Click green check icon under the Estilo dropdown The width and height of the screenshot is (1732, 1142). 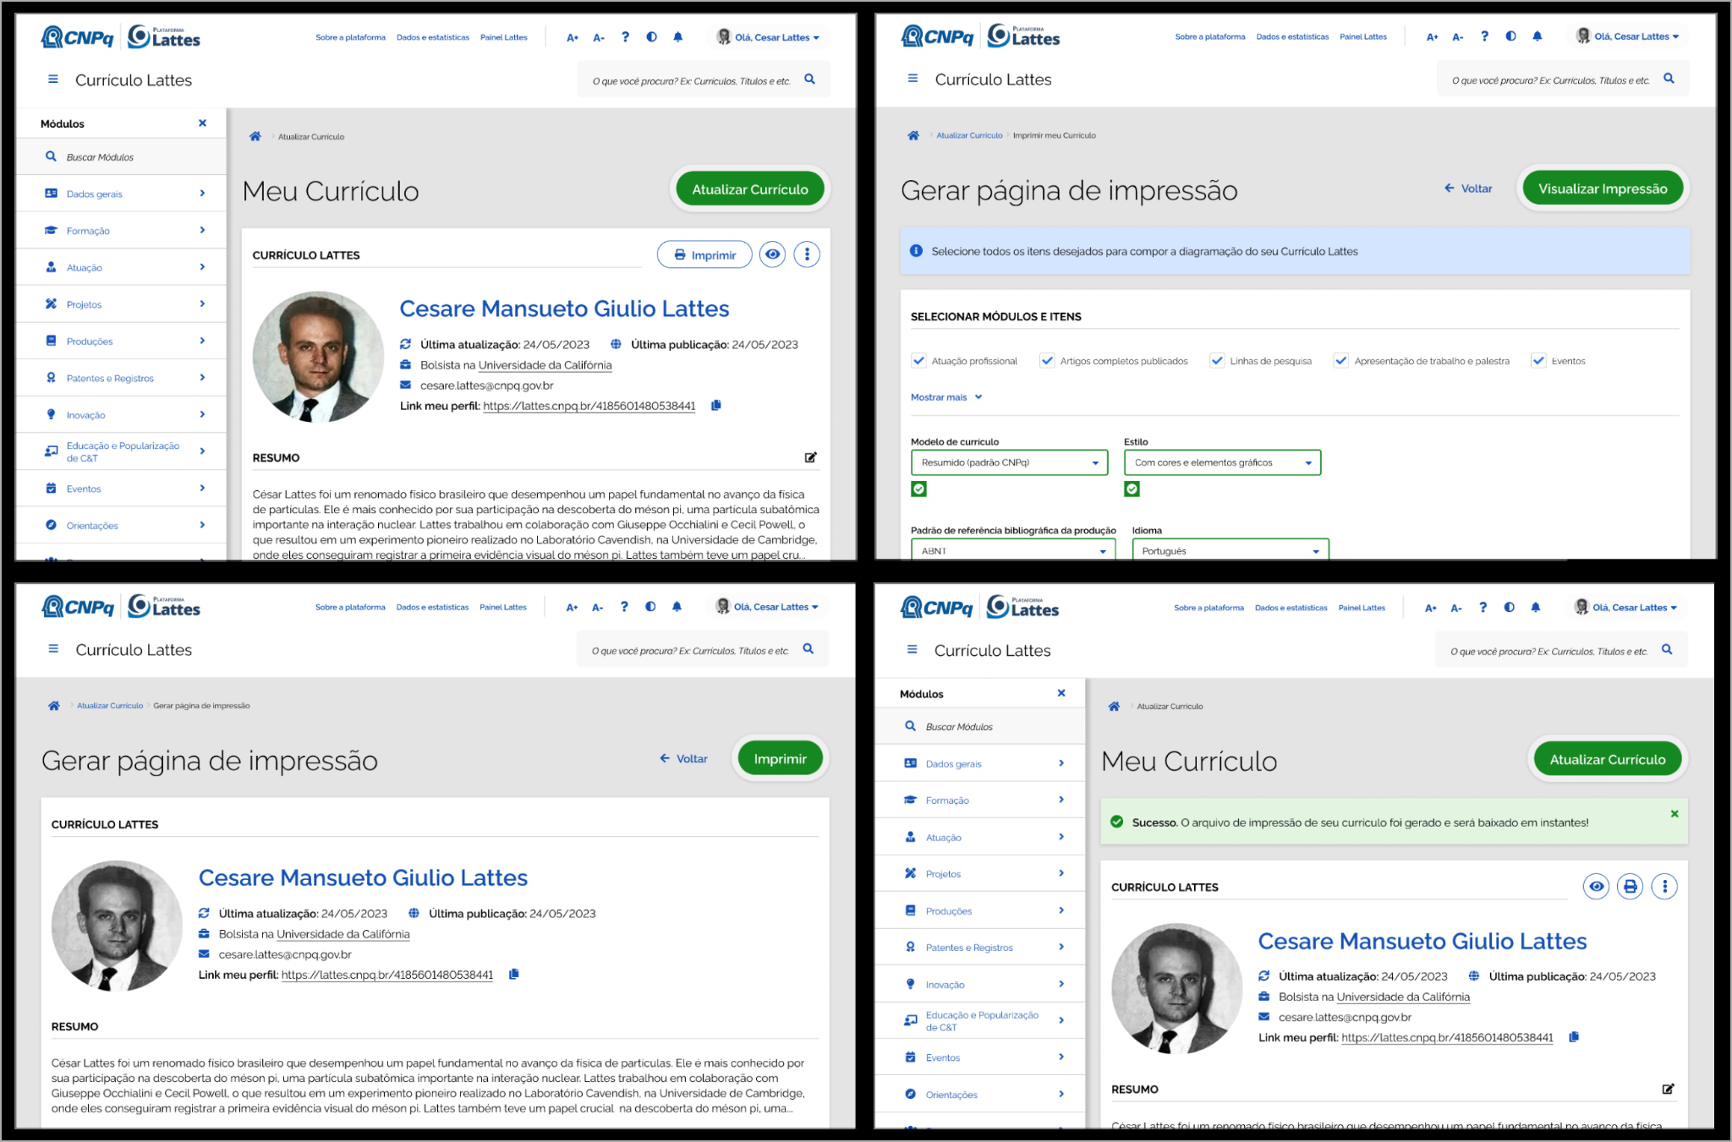coord(1132,489)
